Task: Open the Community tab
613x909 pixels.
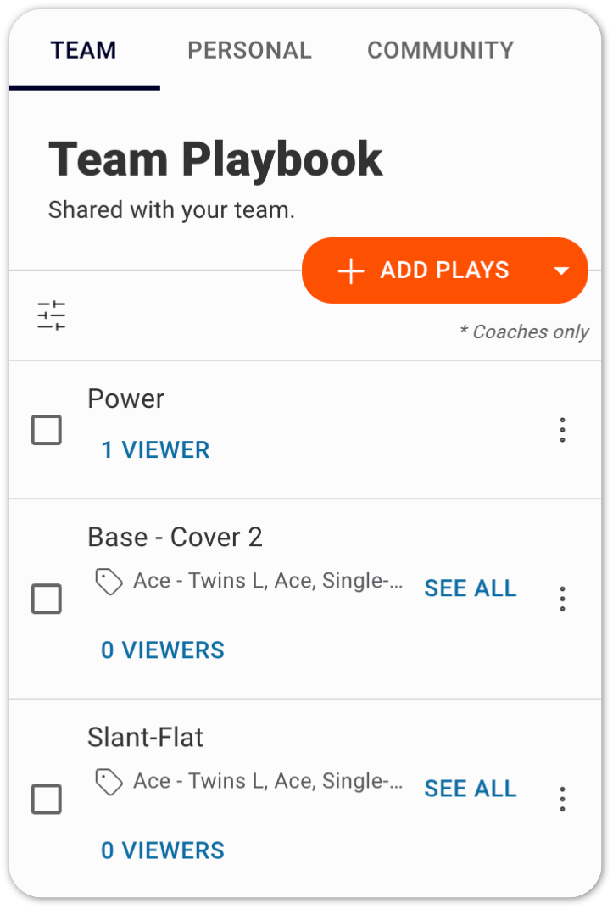Action: 439,50
